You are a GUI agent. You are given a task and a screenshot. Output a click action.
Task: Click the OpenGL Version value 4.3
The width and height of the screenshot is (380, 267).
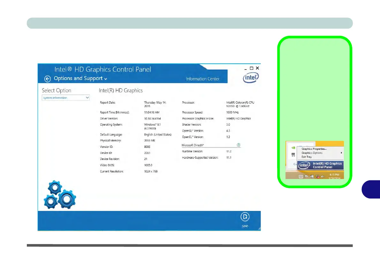pos(228,131)
